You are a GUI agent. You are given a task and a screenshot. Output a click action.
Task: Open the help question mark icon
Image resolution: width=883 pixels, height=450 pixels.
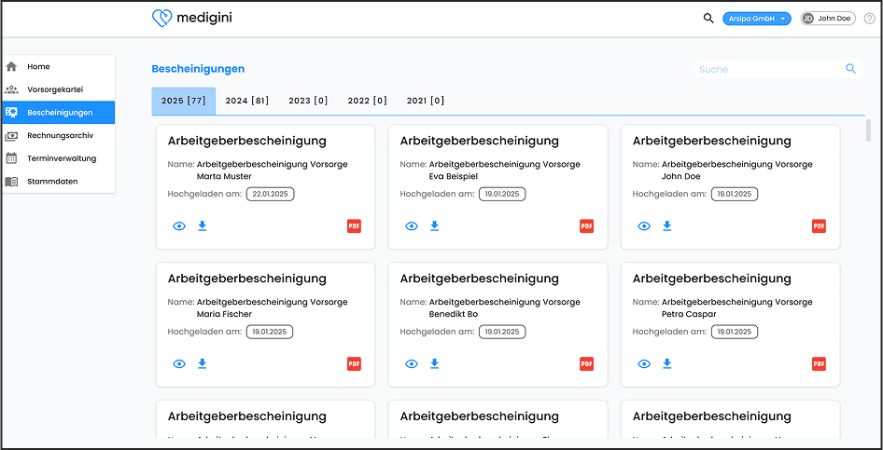coord(870,19)
